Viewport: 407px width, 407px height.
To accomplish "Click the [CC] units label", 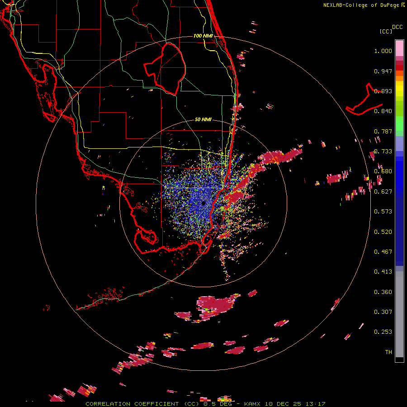I will pos(386,31).
